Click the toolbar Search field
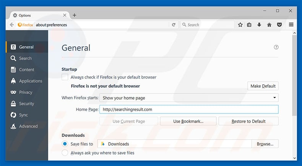 207,25
